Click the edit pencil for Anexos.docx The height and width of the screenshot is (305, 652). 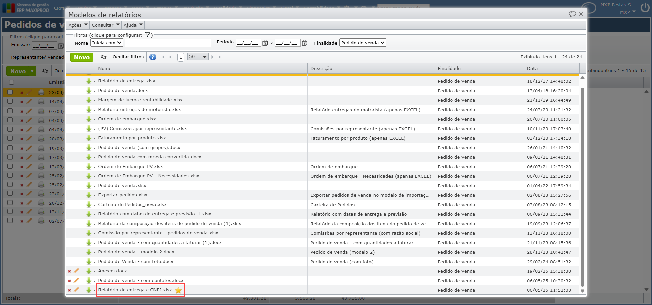pos(76,271)
